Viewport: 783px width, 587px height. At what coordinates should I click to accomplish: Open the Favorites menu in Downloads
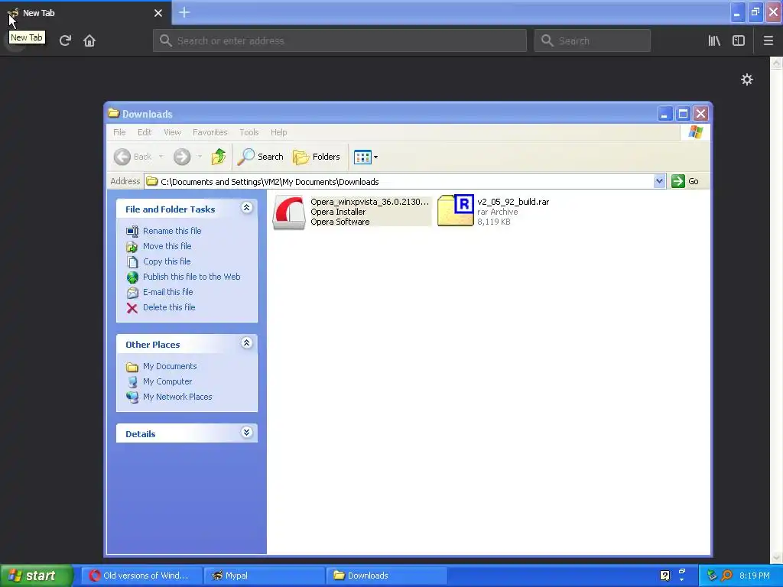tap(210, 132)
